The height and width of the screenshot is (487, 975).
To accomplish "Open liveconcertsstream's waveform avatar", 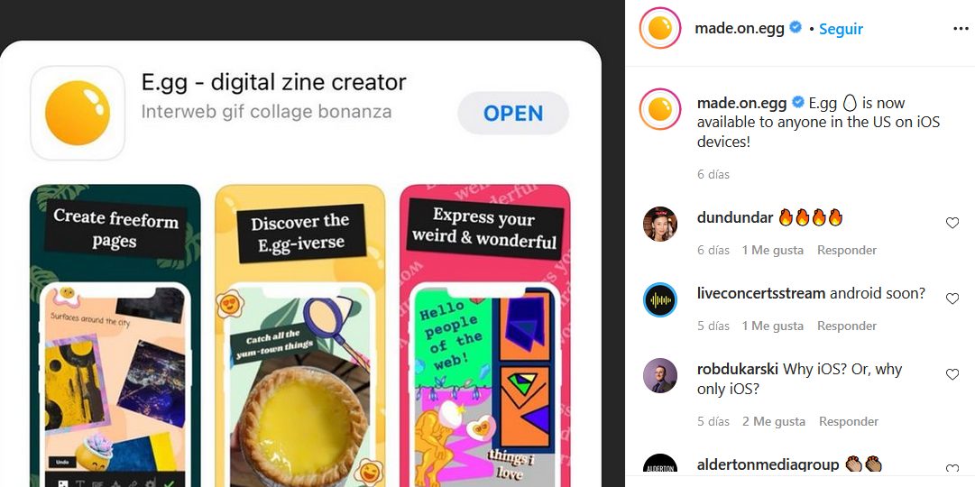I will (659, 299).
